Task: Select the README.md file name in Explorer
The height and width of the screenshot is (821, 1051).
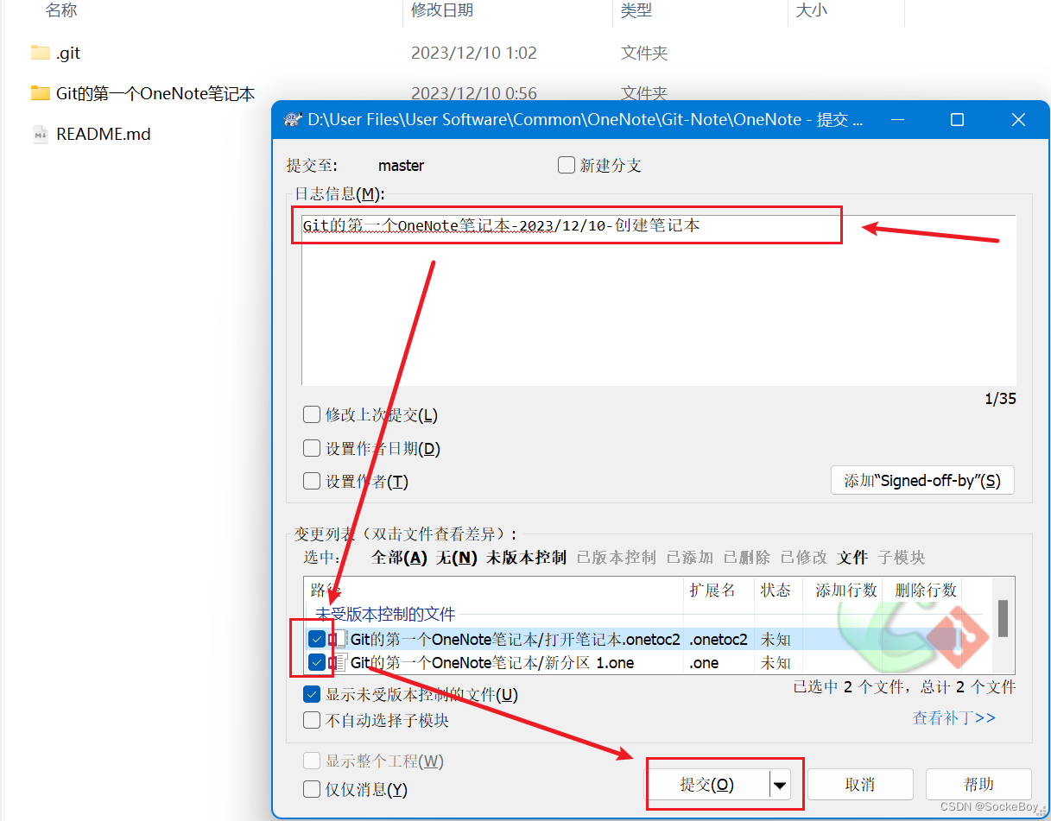Action: (x=104, y=134)
